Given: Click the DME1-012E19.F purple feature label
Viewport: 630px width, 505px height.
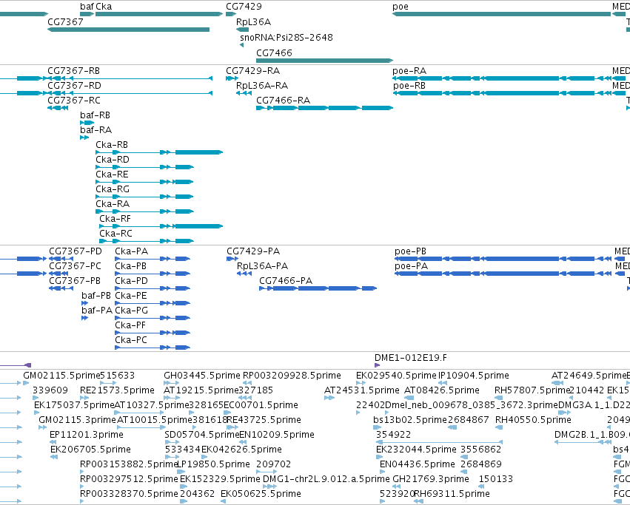Looking at the screenshot, I should [x=411, y=358].
